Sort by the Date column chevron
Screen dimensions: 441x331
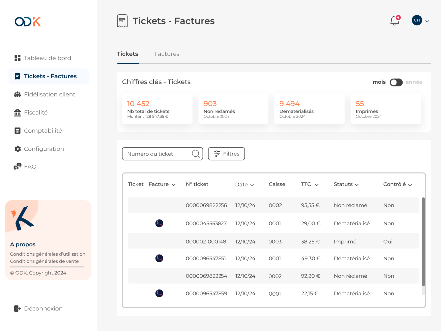(x=252, y=185)
